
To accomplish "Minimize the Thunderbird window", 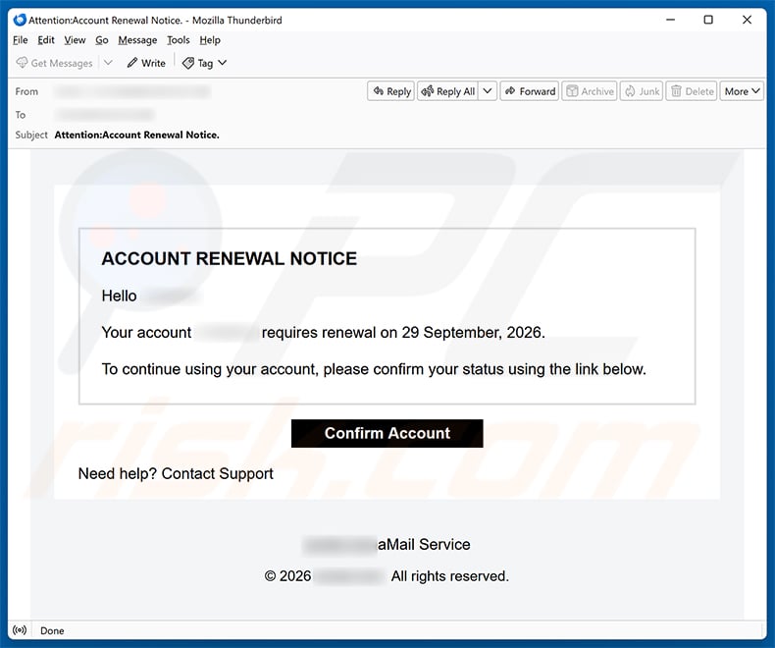I will pos(670,20).
